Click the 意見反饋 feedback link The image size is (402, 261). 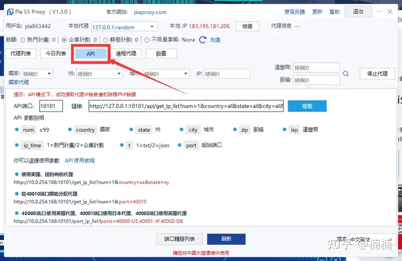point(295,12)
